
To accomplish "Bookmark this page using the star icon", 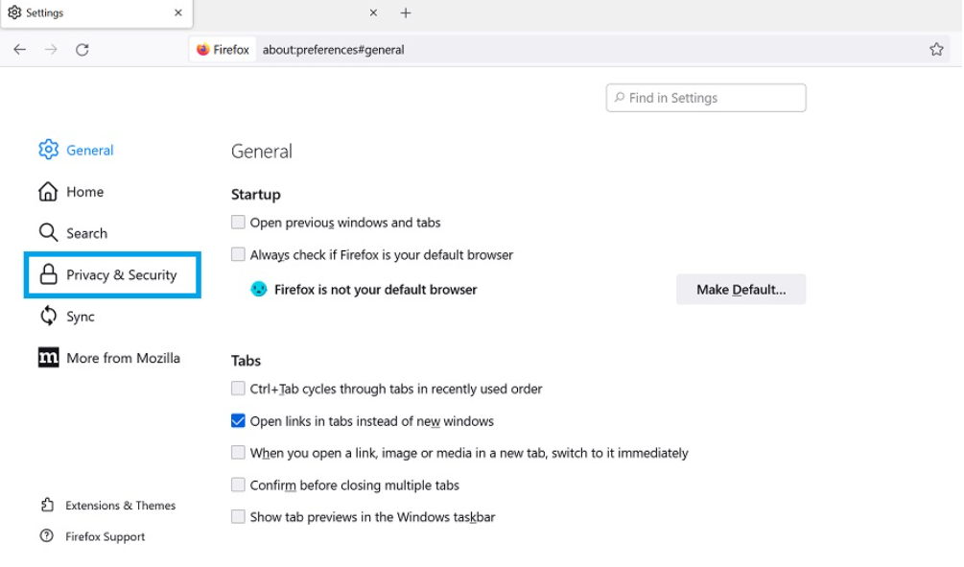I will [x=935, y=49].
